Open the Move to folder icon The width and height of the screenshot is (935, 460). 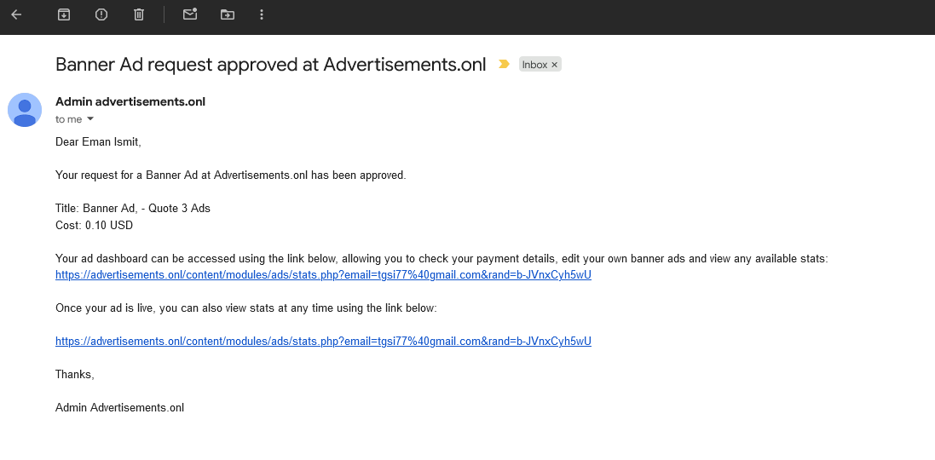(227, 14)
